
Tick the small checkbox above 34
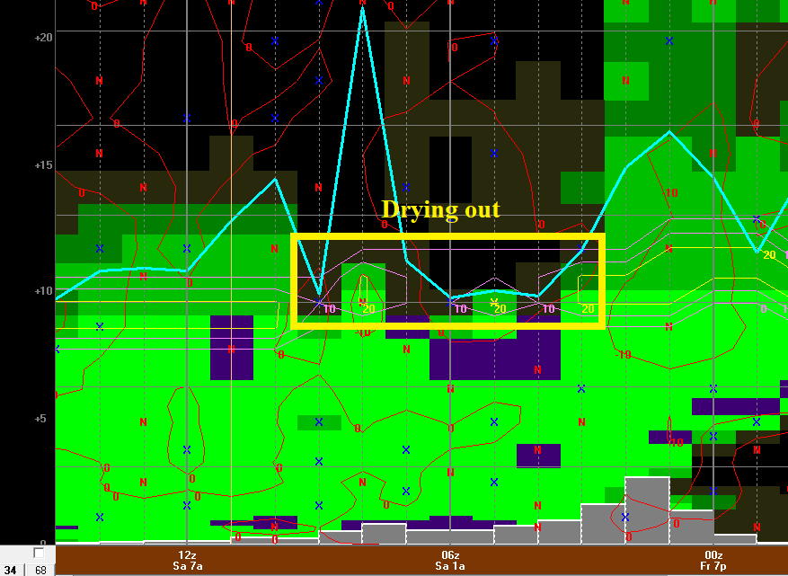point(39,554)
